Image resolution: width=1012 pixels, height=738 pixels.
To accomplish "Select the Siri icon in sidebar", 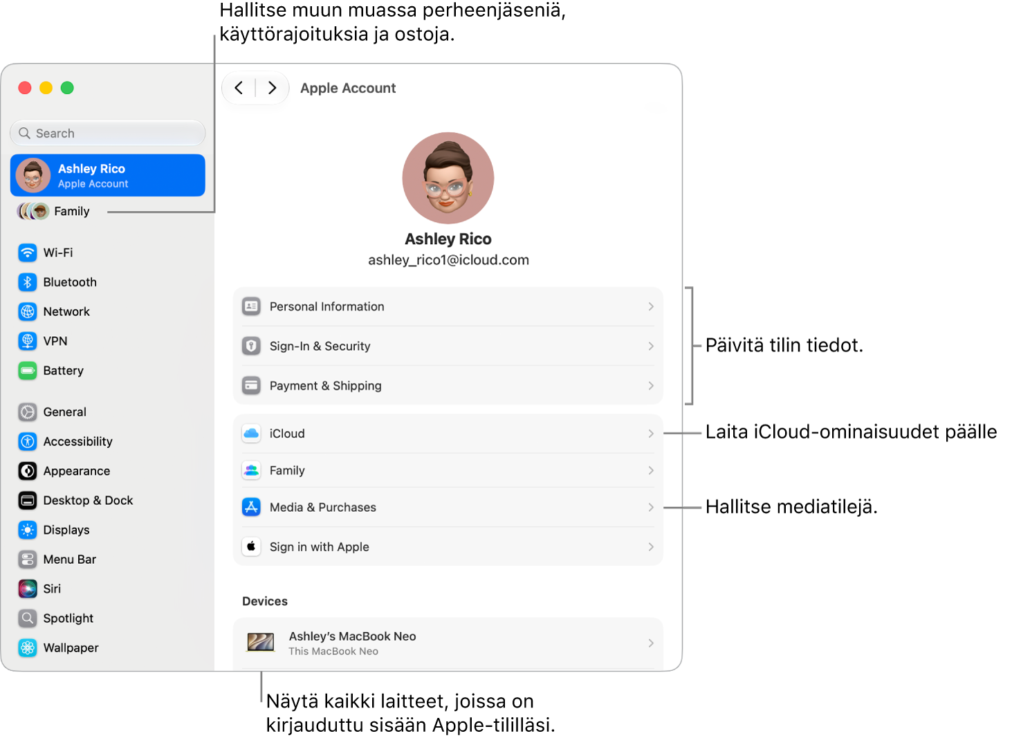I will 28,589.
